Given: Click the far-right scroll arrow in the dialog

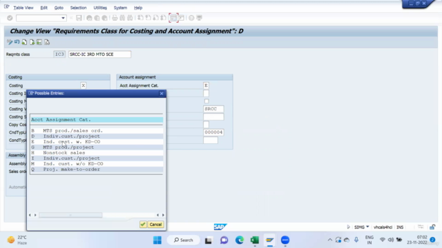Looking at the screenshot, I should click(163, 215).
